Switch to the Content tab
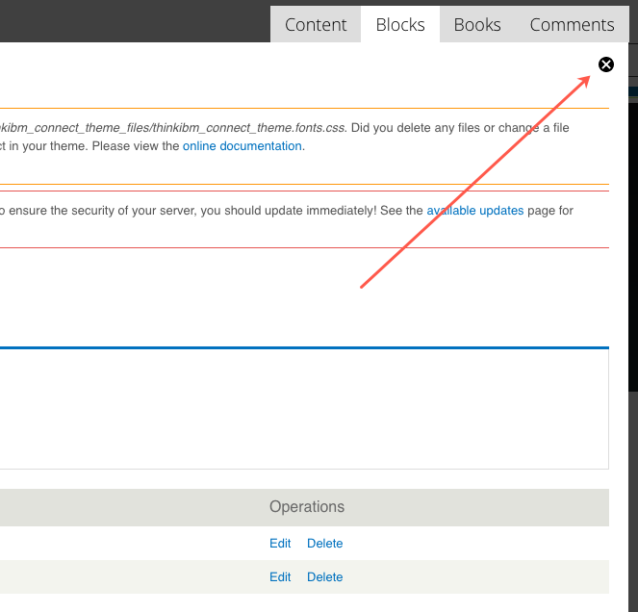638x612 pixels. (316, 24)
